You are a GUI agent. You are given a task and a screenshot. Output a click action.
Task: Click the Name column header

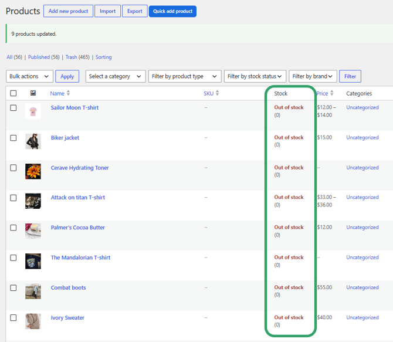click(57, 93)
